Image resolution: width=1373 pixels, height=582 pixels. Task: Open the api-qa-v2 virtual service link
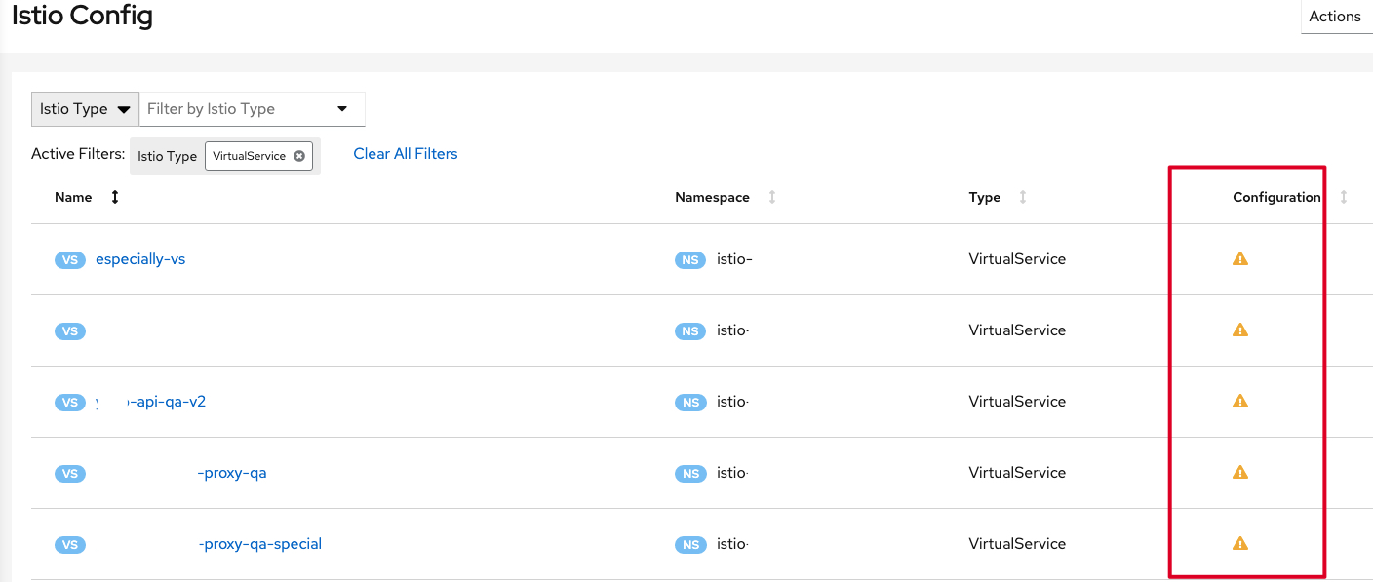click(166, 402)
